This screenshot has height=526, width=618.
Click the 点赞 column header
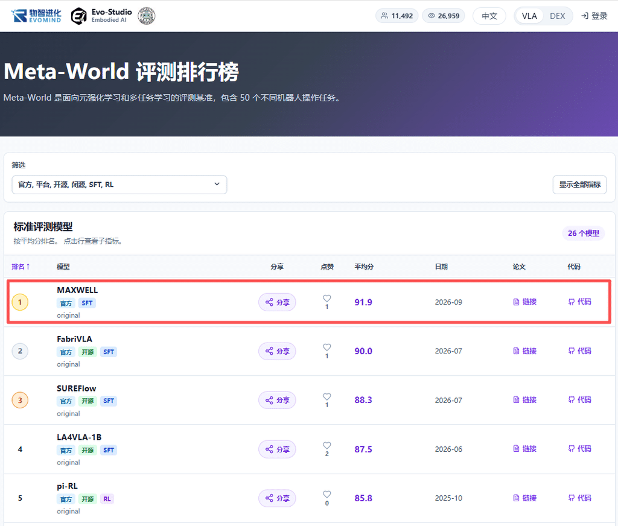pyautogui.click(x=327, y=267)
